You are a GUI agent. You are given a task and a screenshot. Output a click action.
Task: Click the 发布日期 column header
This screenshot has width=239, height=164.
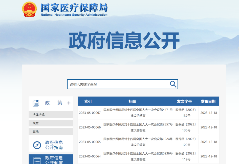click(x=208, y=102)
